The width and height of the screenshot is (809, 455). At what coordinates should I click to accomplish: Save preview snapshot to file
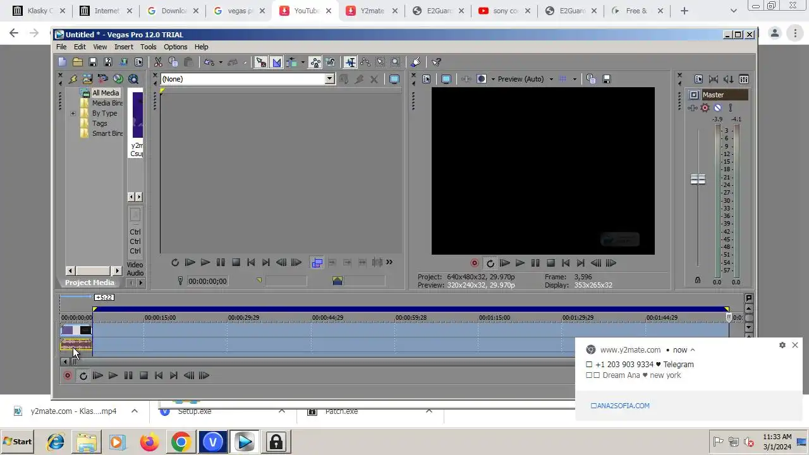(x=607, y=79)
